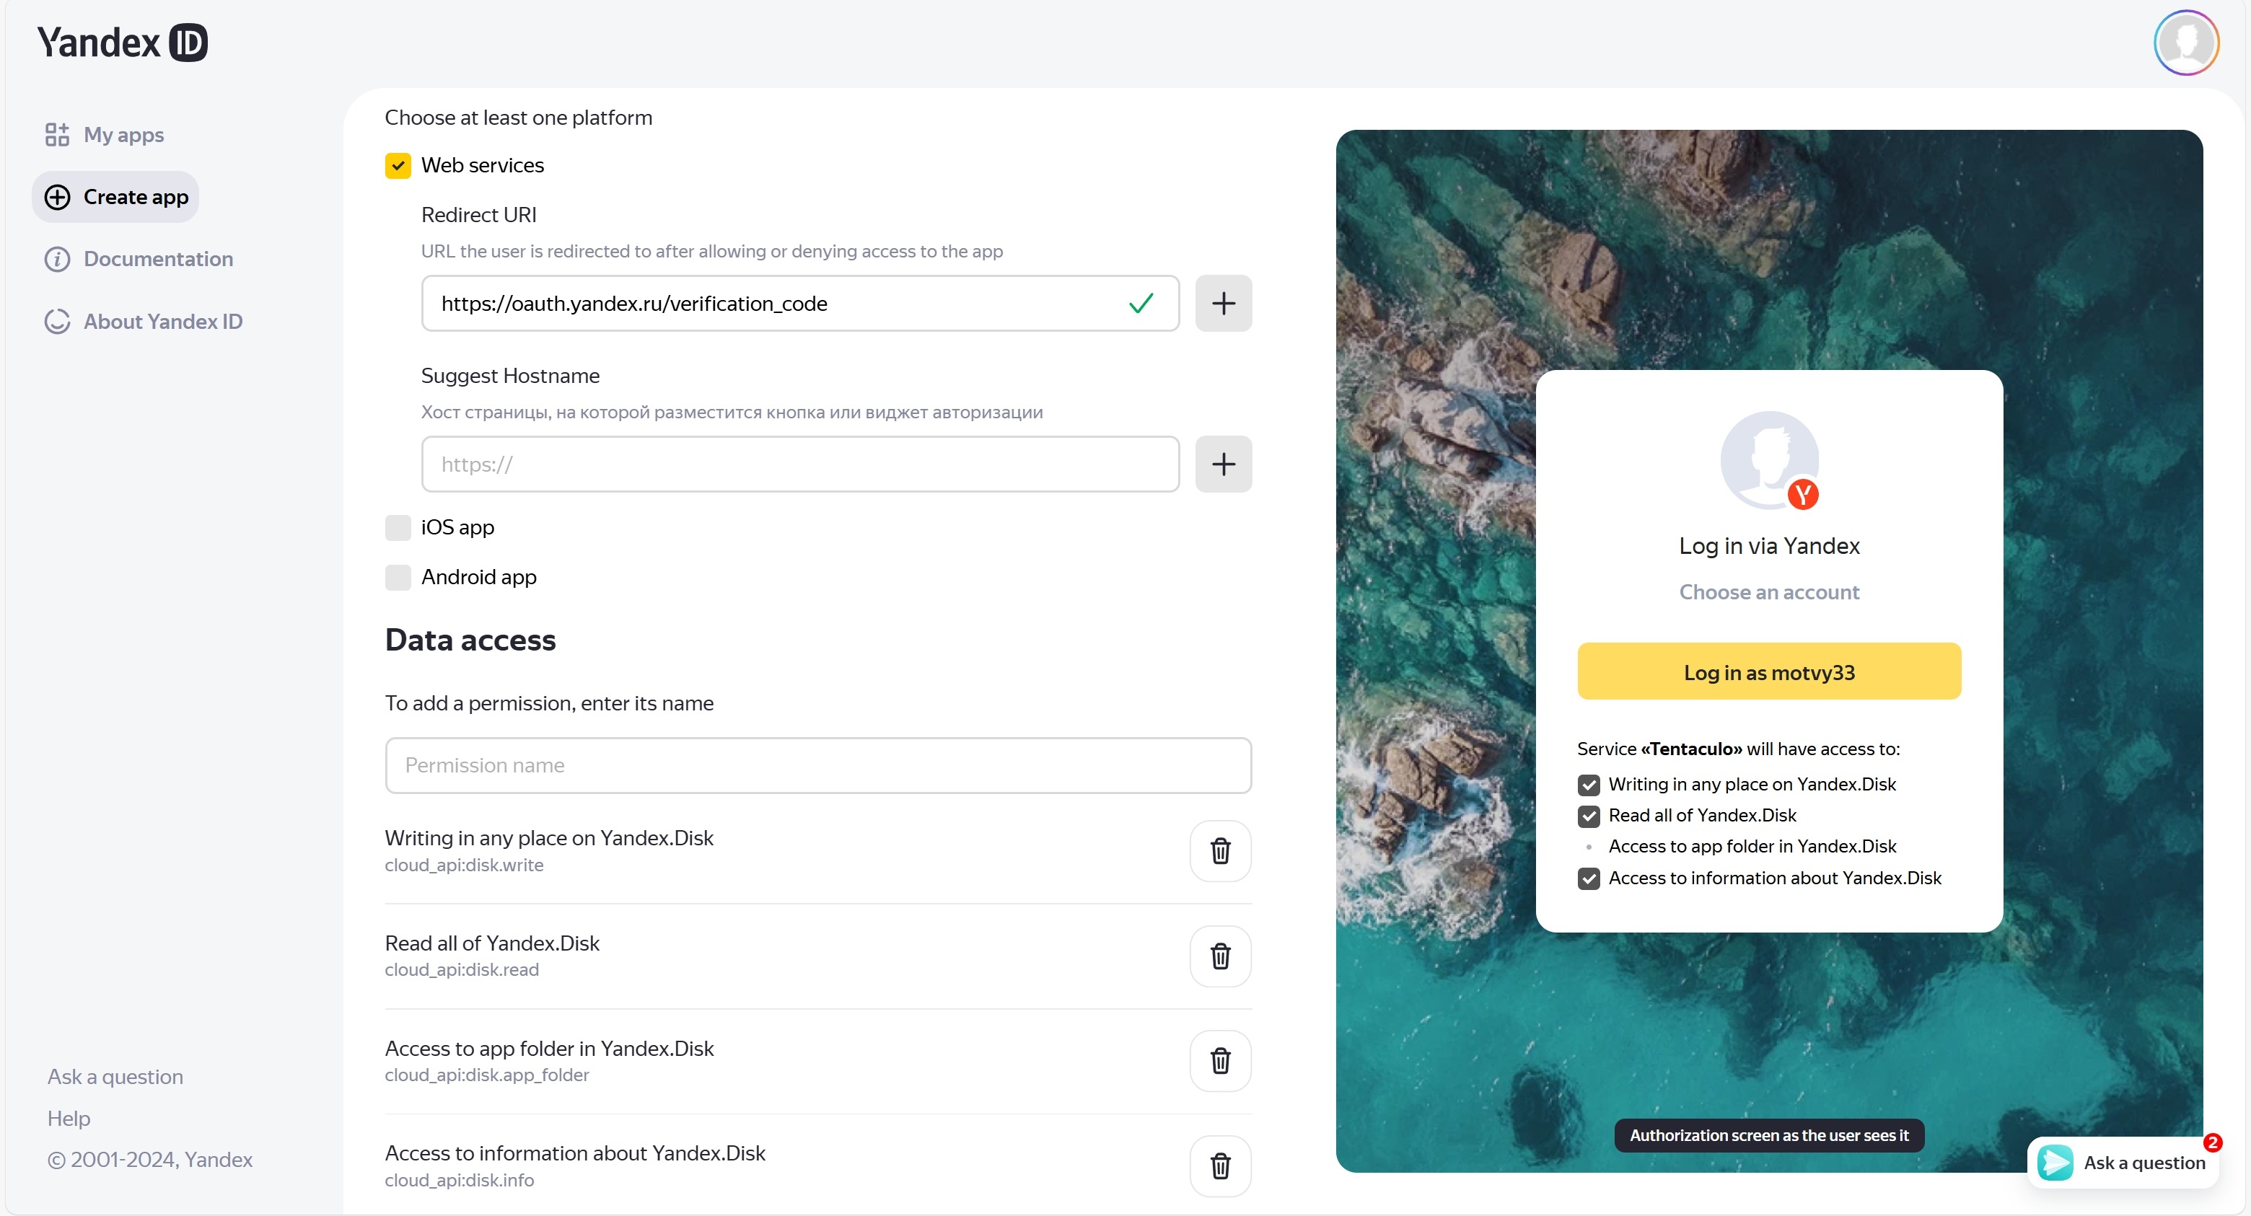This screenshot has width=2251, height=1216.
Task: Select Create app in sidebar
Action: click(x=115, y=197)
